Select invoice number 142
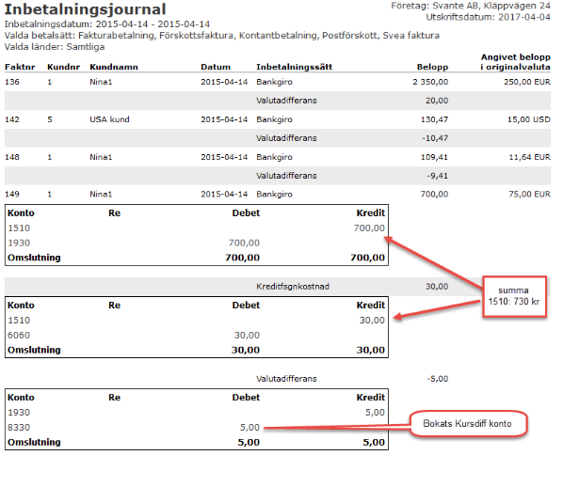The height and width of the screenshot is (487, 579). click(x=12, y=119)
